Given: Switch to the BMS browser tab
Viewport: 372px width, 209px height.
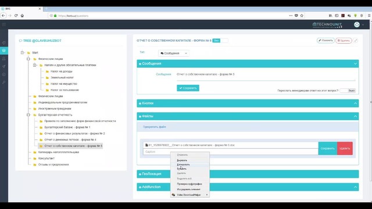Looking at the screenshot, I should click(x=22, y=9).
